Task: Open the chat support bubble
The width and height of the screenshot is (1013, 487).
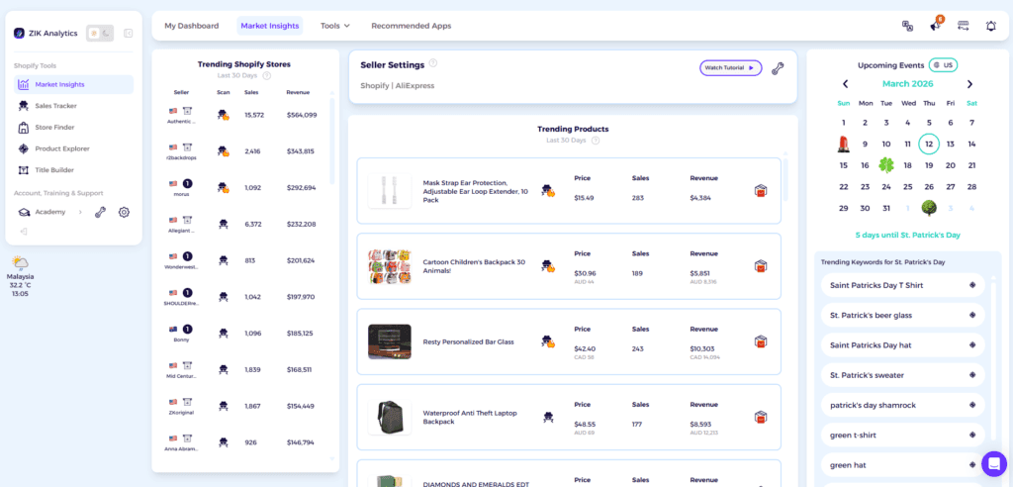Action: point(993,463)
